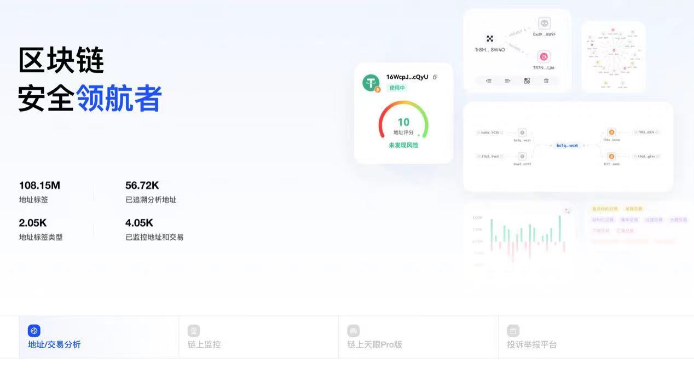Screen dimensions: 694x369
Task: Click the left-aligned outdent list icon in graph toolbar
Action: click(x=489, y=80)
